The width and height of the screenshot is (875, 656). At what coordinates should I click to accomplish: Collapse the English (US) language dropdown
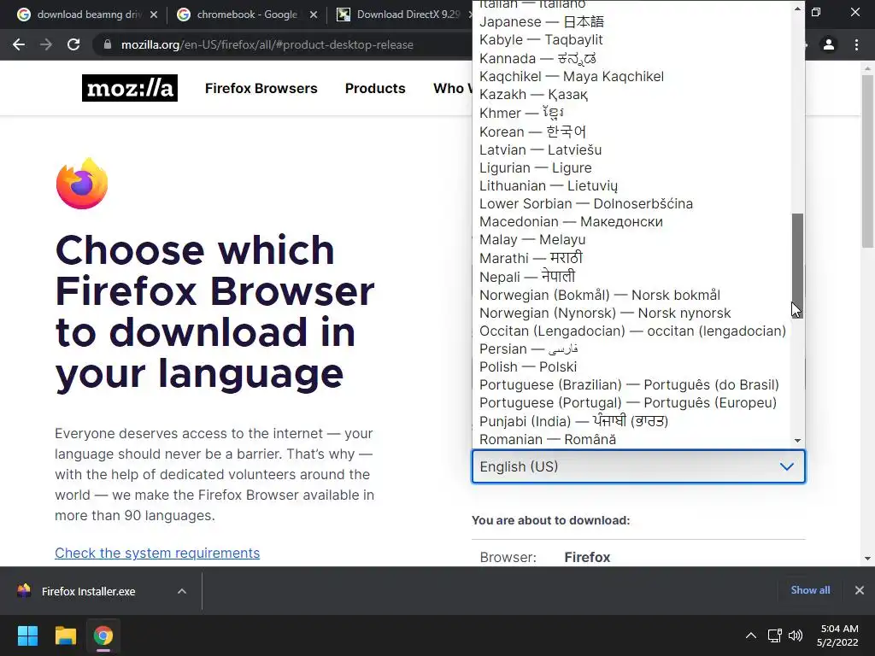click(x=638, y=466)
